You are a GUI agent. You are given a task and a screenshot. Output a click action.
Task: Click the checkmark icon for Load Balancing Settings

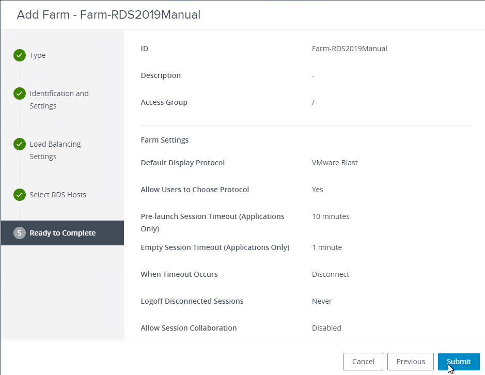[x=20, y=144]
